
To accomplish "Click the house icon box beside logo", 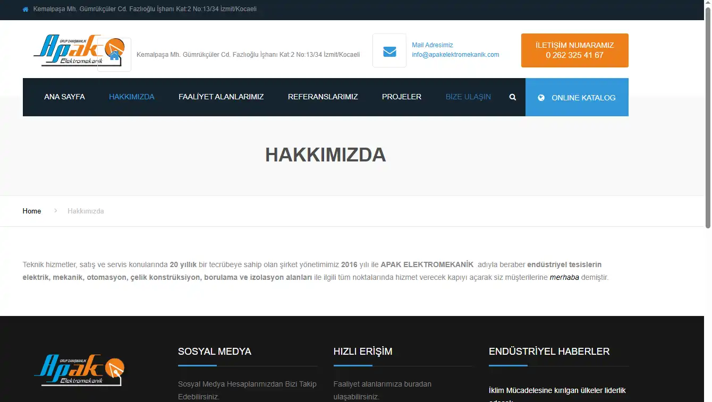I will click(x=114, y=55).
